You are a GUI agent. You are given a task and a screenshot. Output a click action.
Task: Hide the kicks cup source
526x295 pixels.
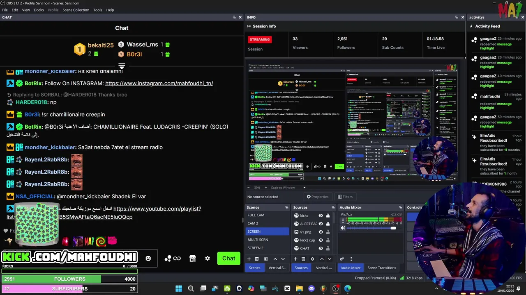pyautogui.click(x=321, y=240)
